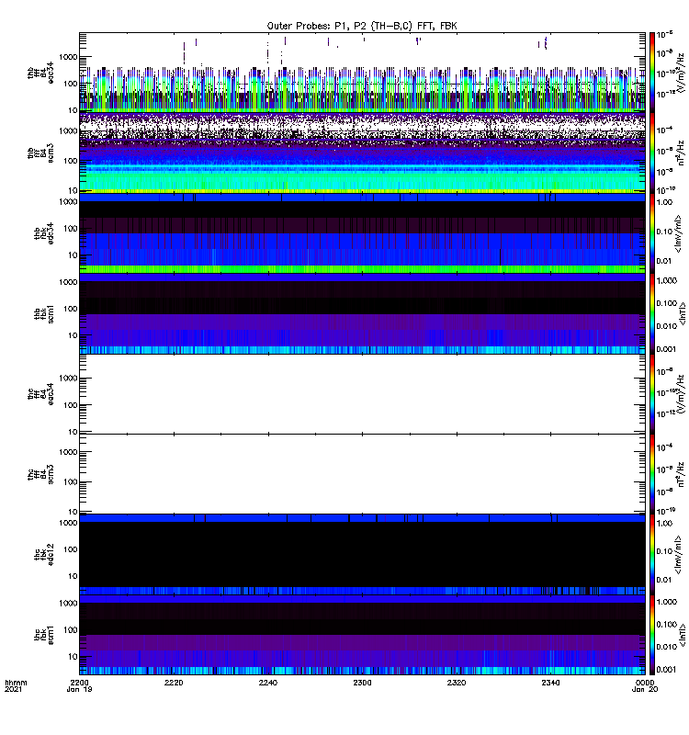This screenshot has height=735, width=689.
Task: Click the thc fbk scm1 spectrogram panel
Action: click(362, 635)
